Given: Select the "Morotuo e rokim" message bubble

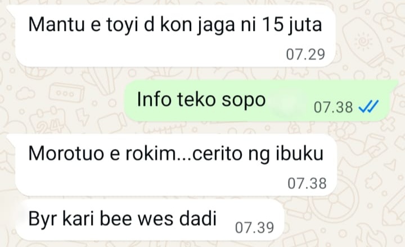Looking at the screenshot, I should 176,165.
